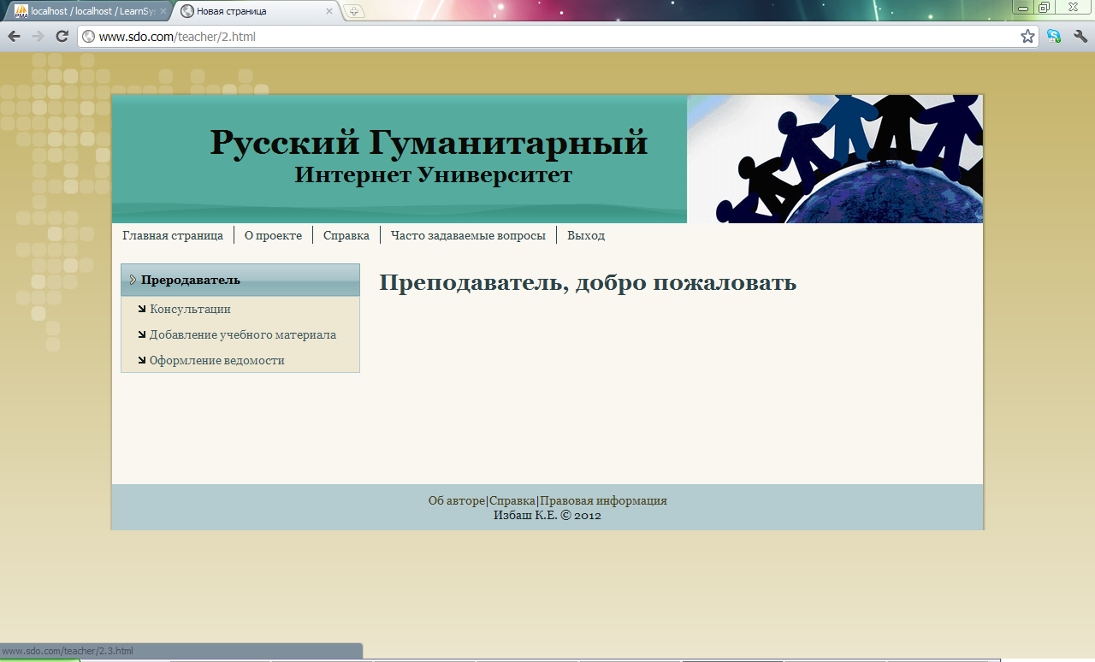Click Выход to log out
1095x662 pixels.
point(586,235)
